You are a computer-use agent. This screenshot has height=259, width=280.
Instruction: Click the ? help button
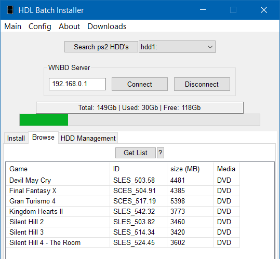[x=161, y=153]
